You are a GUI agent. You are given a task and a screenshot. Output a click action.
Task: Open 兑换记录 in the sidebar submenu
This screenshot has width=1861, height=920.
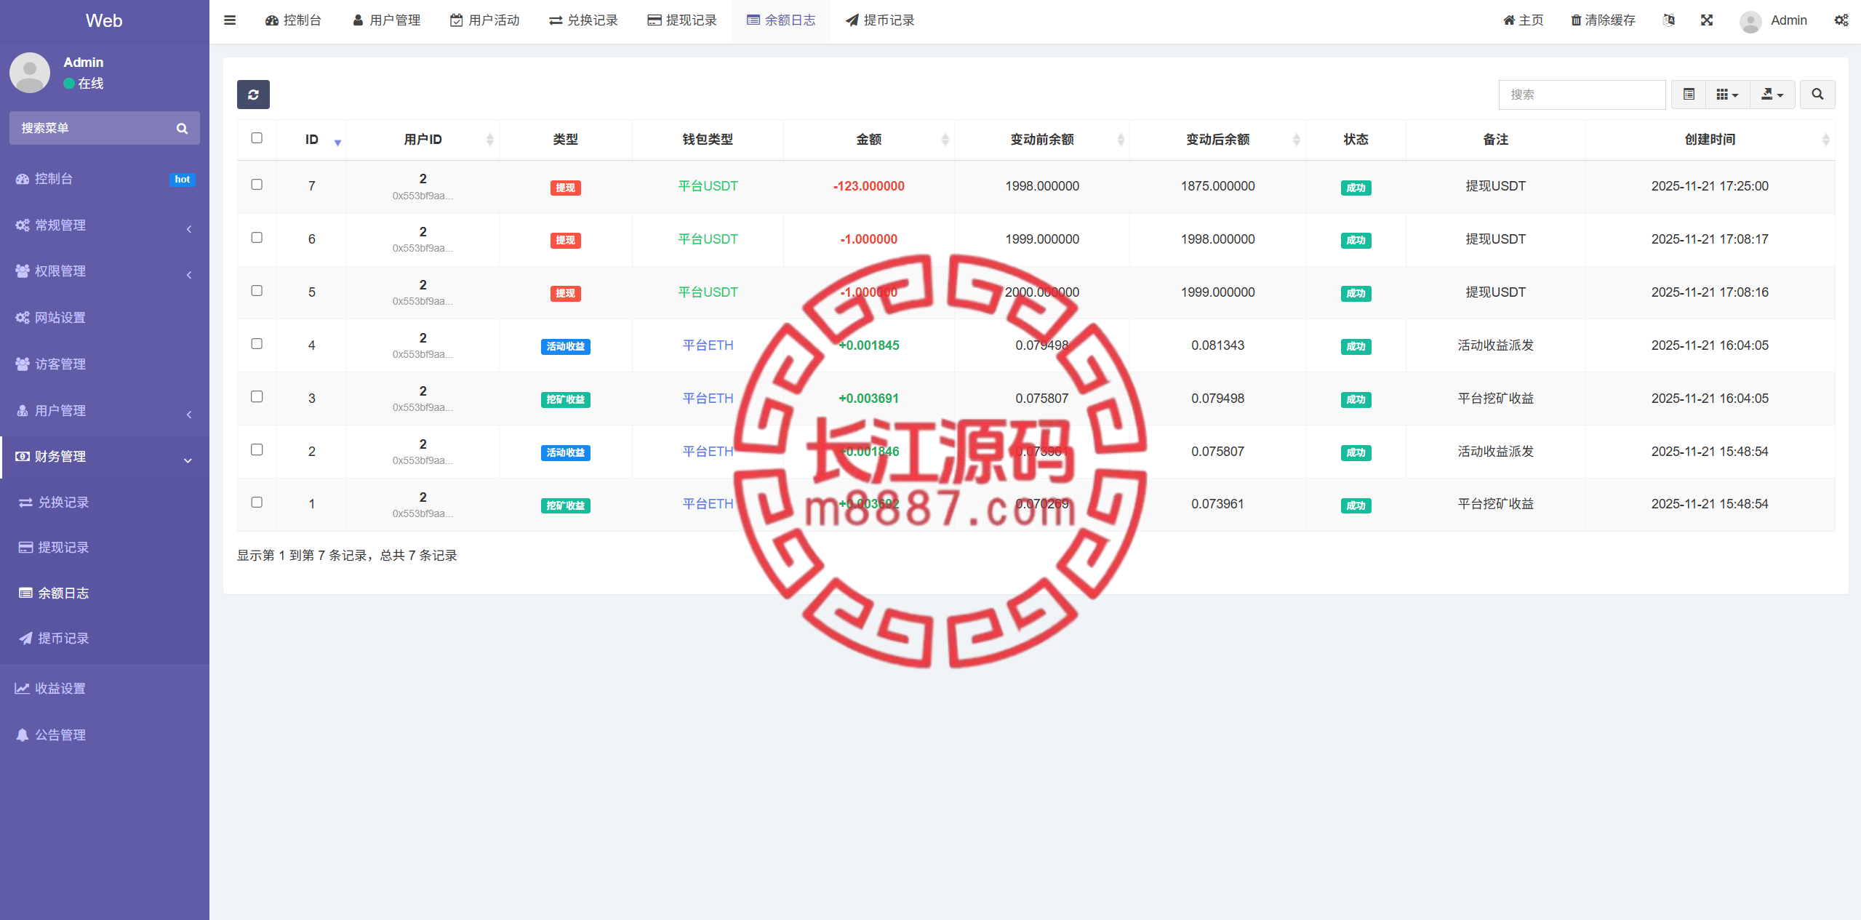click(105, 503)
